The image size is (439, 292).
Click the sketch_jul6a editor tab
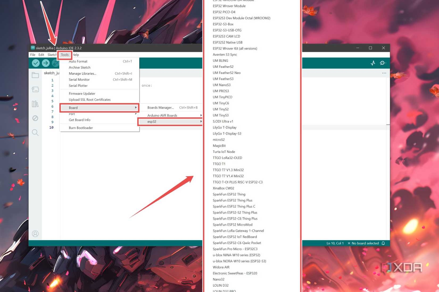coord(51,73)
